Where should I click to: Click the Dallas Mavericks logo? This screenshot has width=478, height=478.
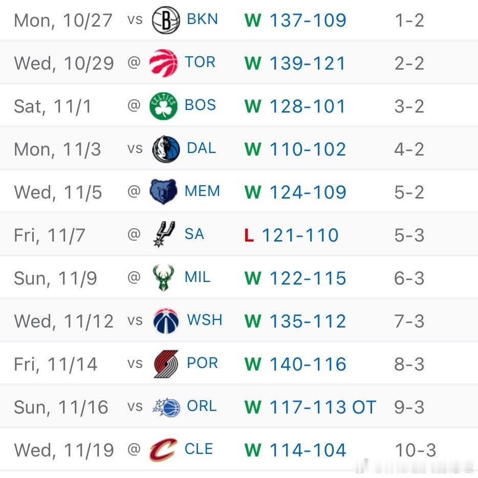(x=166, y=149)
